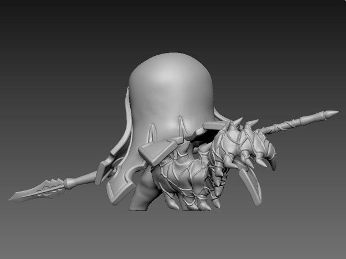Click the spiked clawed gauntlet
Screen dimensions: 346x259
244,144
